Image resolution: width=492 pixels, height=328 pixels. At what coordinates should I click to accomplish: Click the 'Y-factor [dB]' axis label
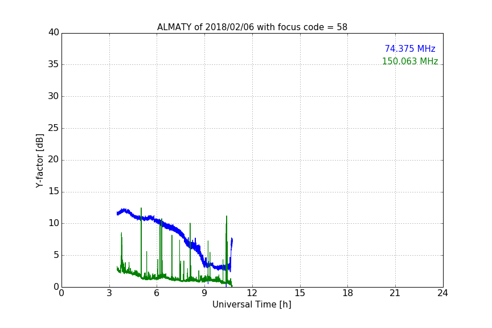(x=39, y=161)
